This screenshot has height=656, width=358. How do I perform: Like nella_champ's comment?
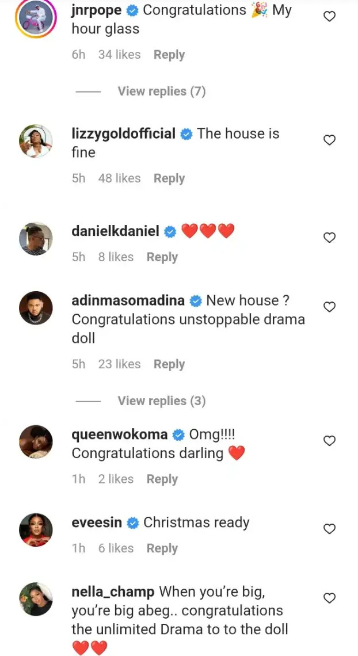(330, 598)
